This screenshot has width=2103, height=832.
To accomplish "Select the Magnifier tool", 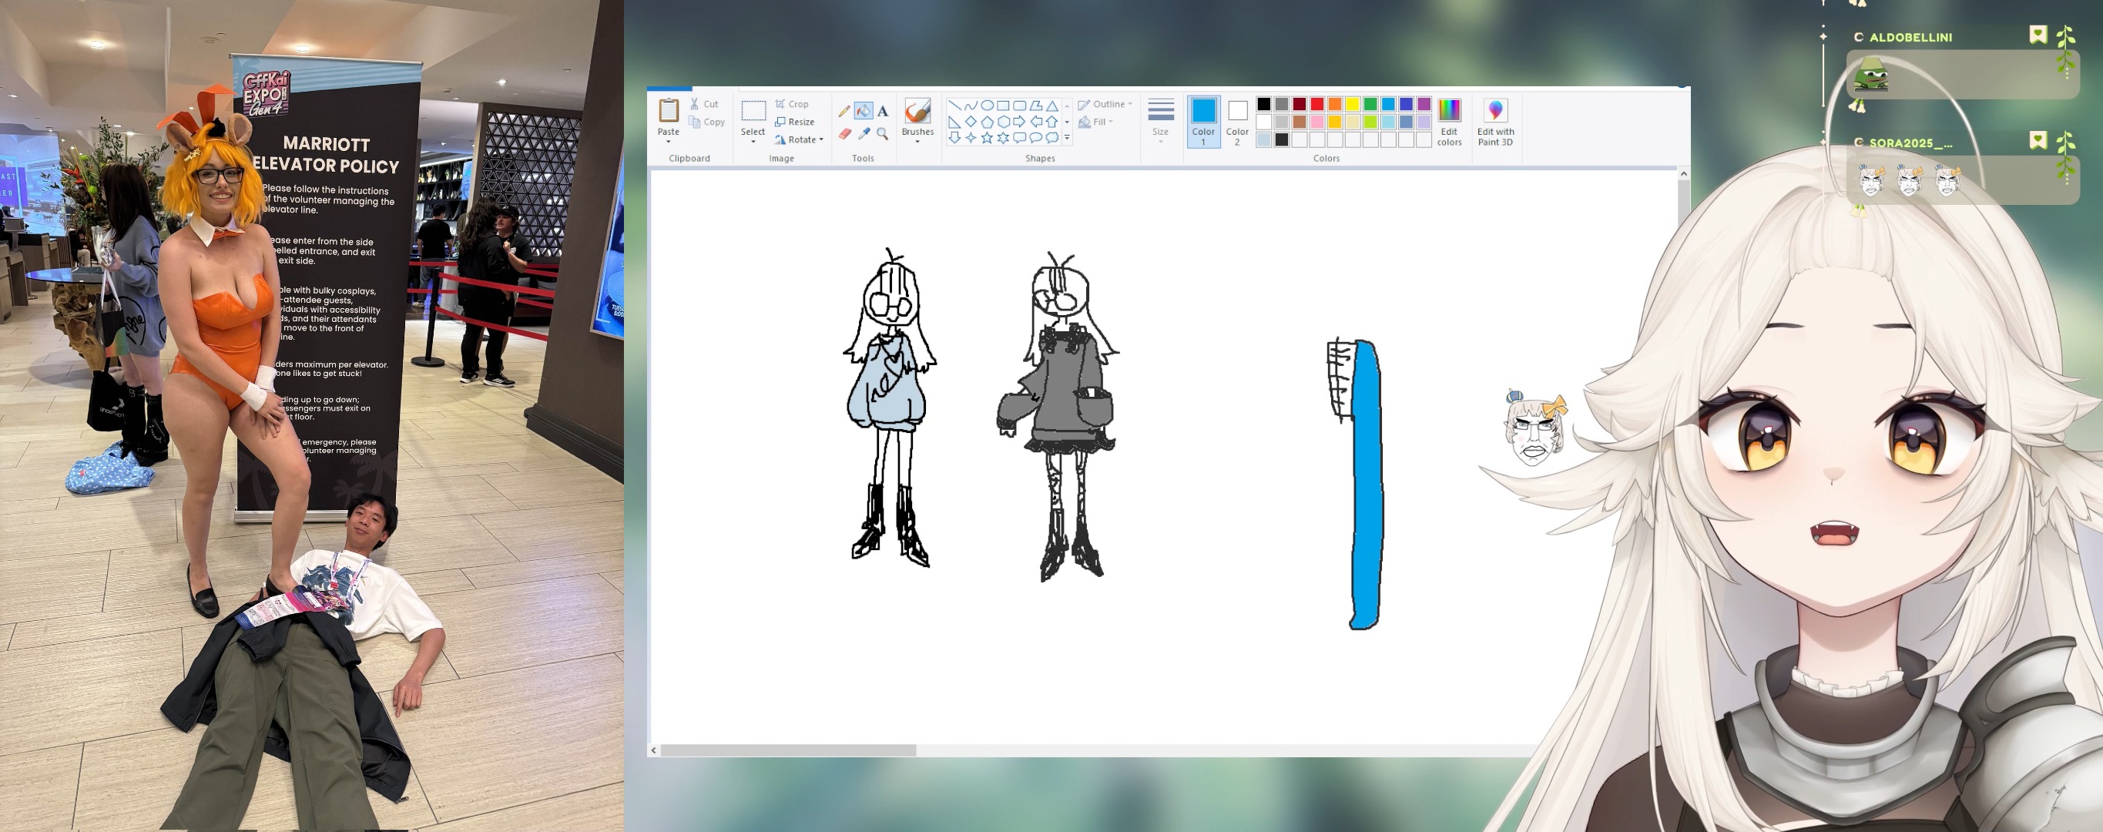I will click(883, 134).
